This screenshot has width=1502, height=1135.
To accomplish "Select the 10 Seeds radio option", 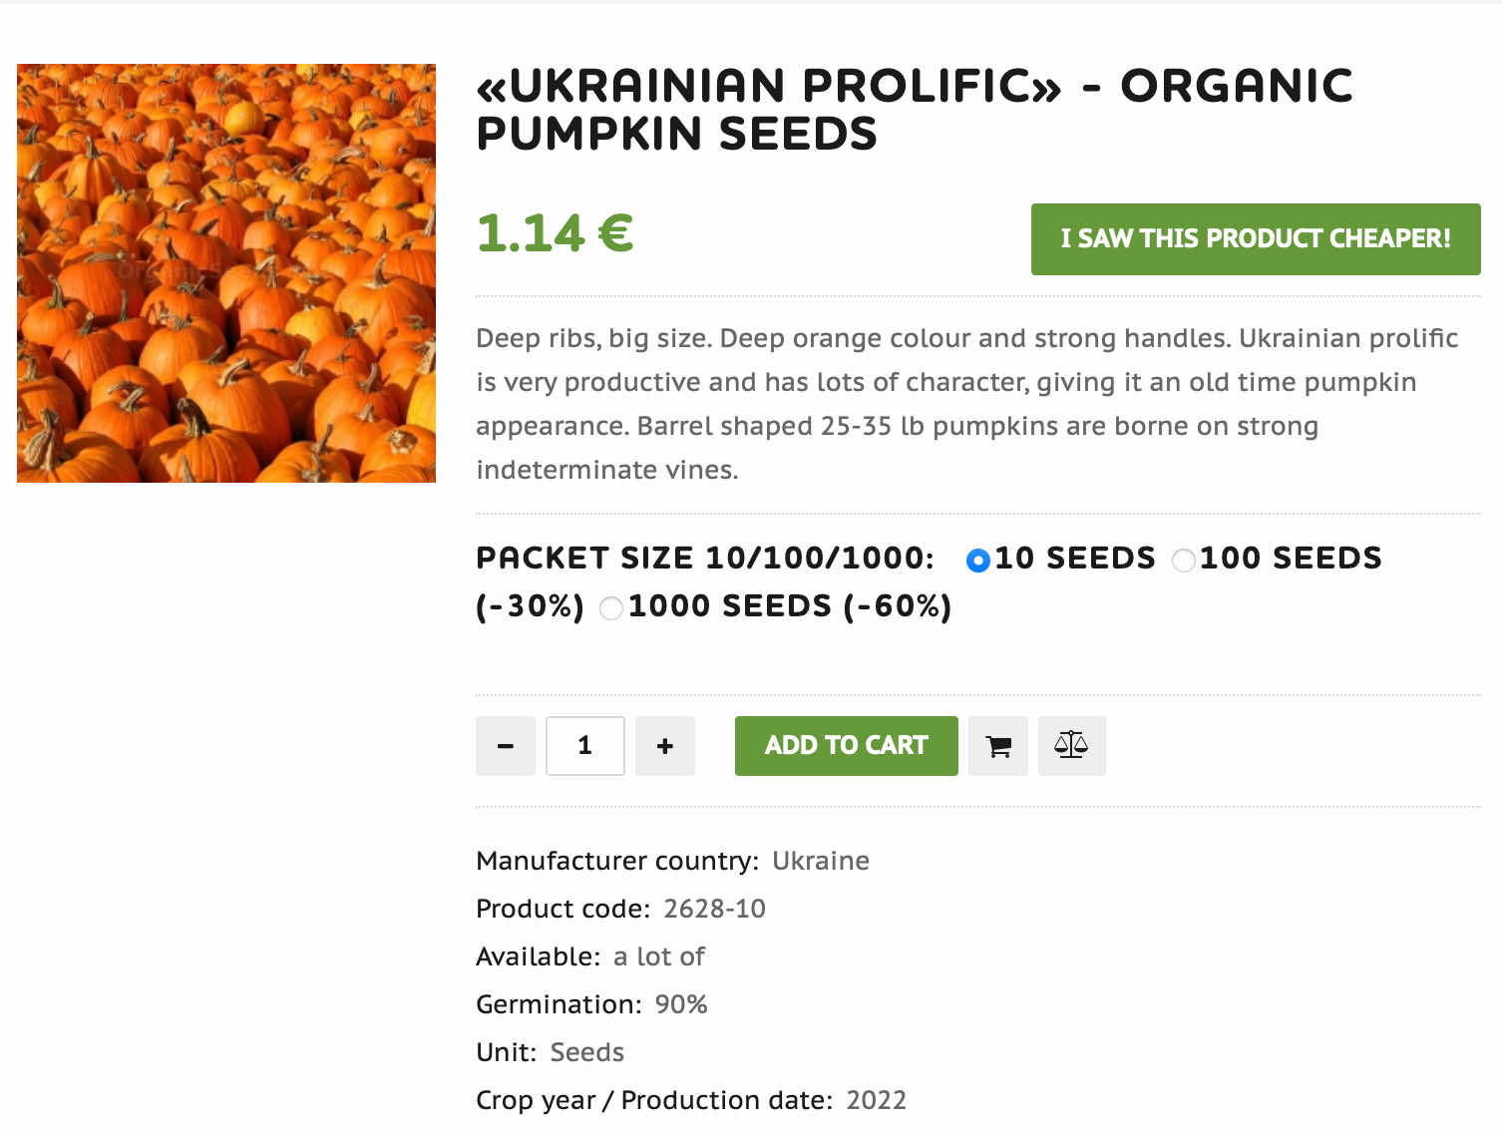I will [x=978, y=561].
